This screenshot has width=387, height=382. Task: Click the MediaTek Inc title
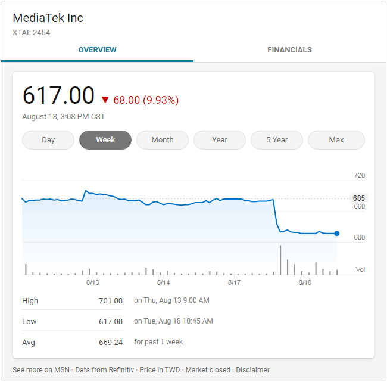(48, 18)
